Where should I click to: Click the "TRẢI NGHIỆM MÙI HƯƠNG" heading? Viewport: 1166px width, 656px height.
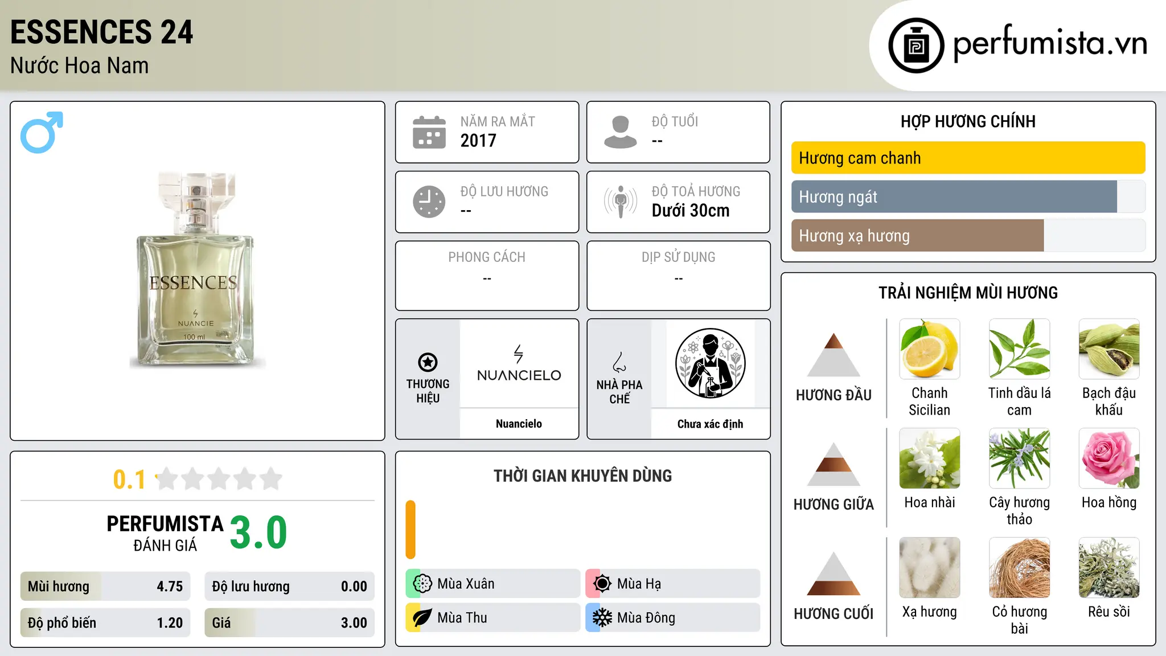tap(968, 293)
